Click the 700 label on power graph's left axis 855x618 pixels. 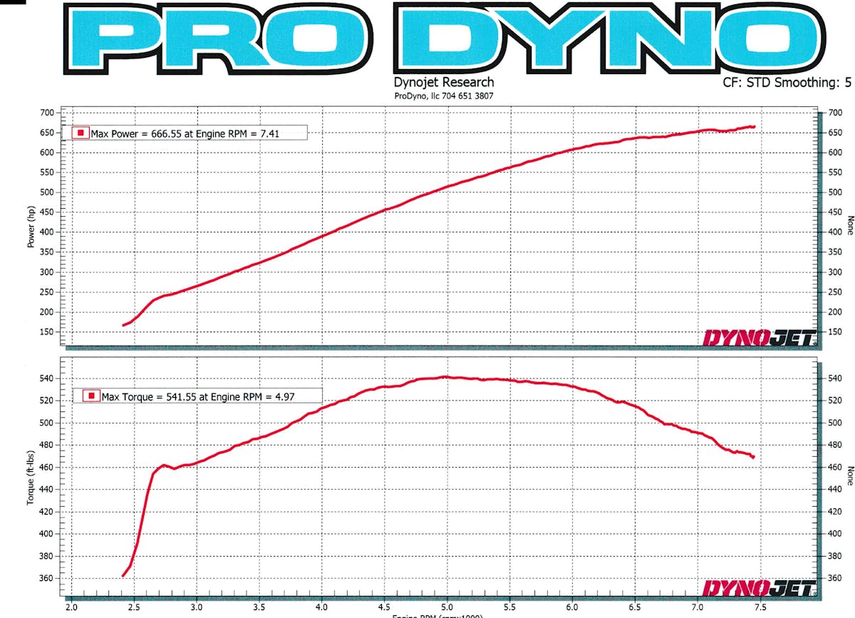click(46, 113)
